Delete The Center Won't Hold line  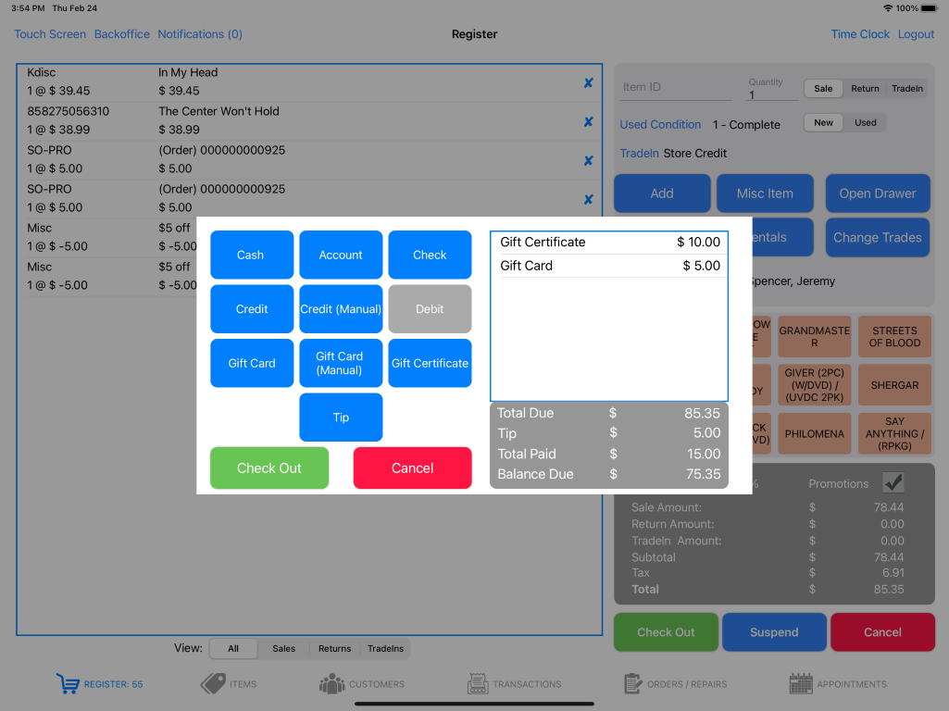[x=588, y=122]
